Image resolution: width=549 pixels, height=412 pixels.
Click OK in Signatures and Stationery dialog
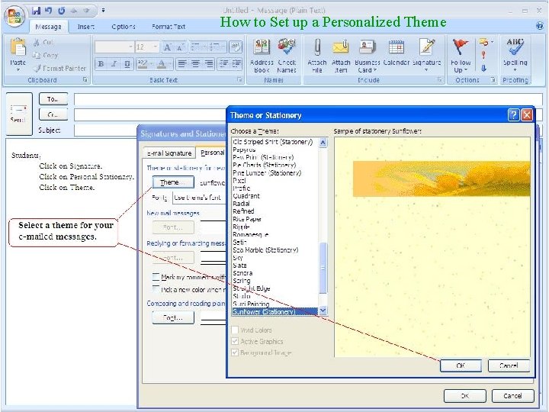(464, 396)
